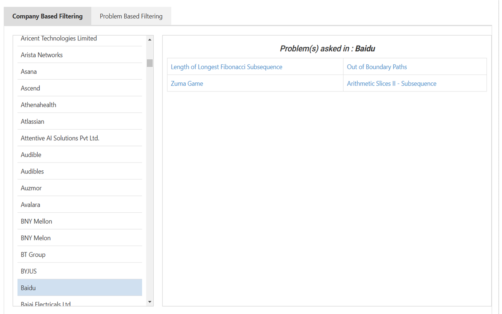Choose Audible in the company list
502x314 pixels.
[31, 155]
